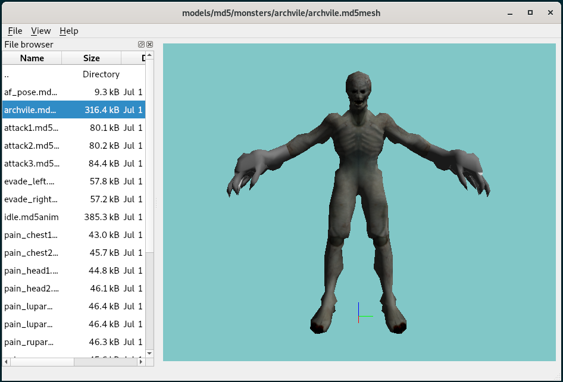Select the idle.md5anim file
The width and height of the screenshot is (563, 382).
click(x=74, y=217)
